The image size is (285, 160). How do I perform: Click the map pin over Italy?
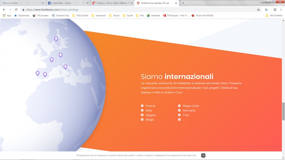click(x=66, y=67)
